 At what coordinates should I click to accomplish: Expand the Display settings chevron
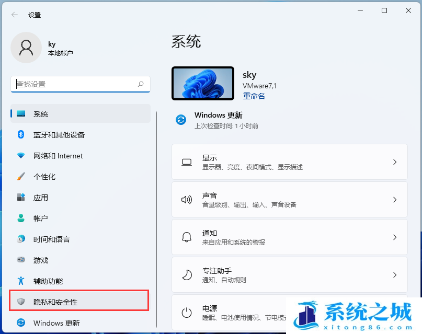coord(395,163)
